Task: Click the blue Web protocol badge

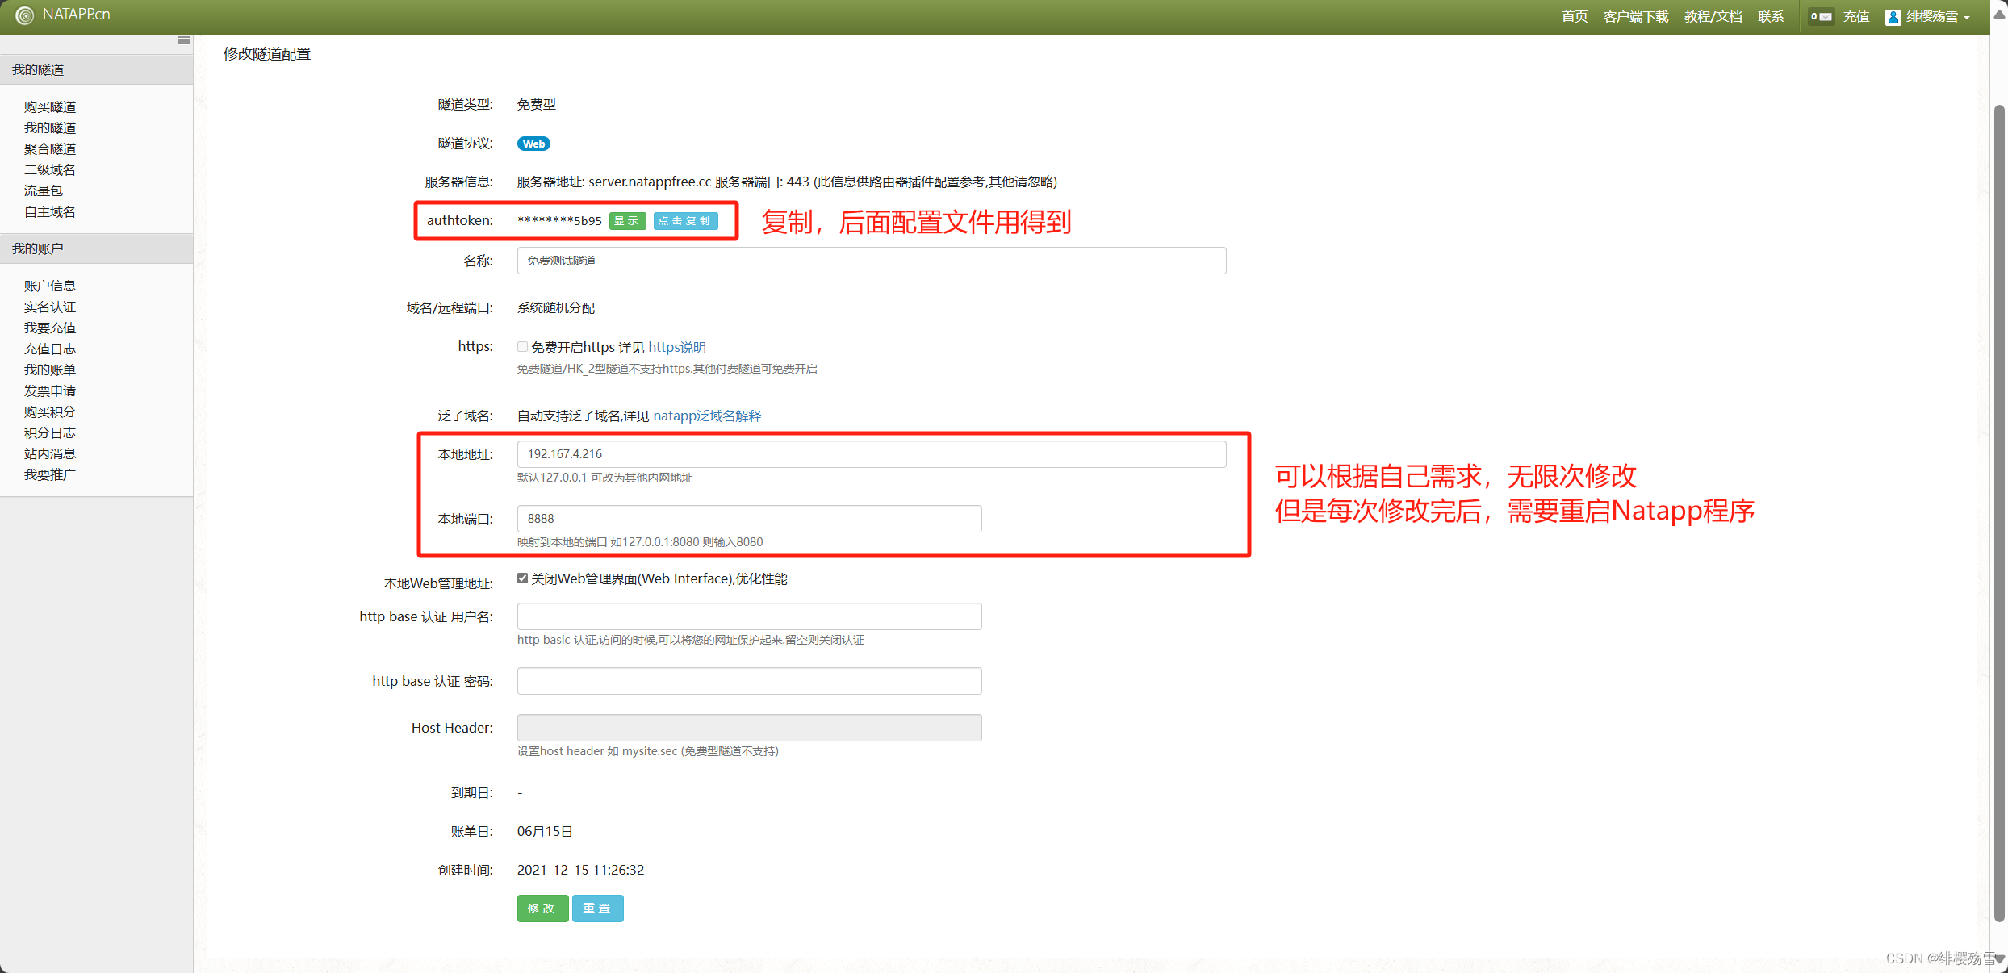Action: coord(533,144)
